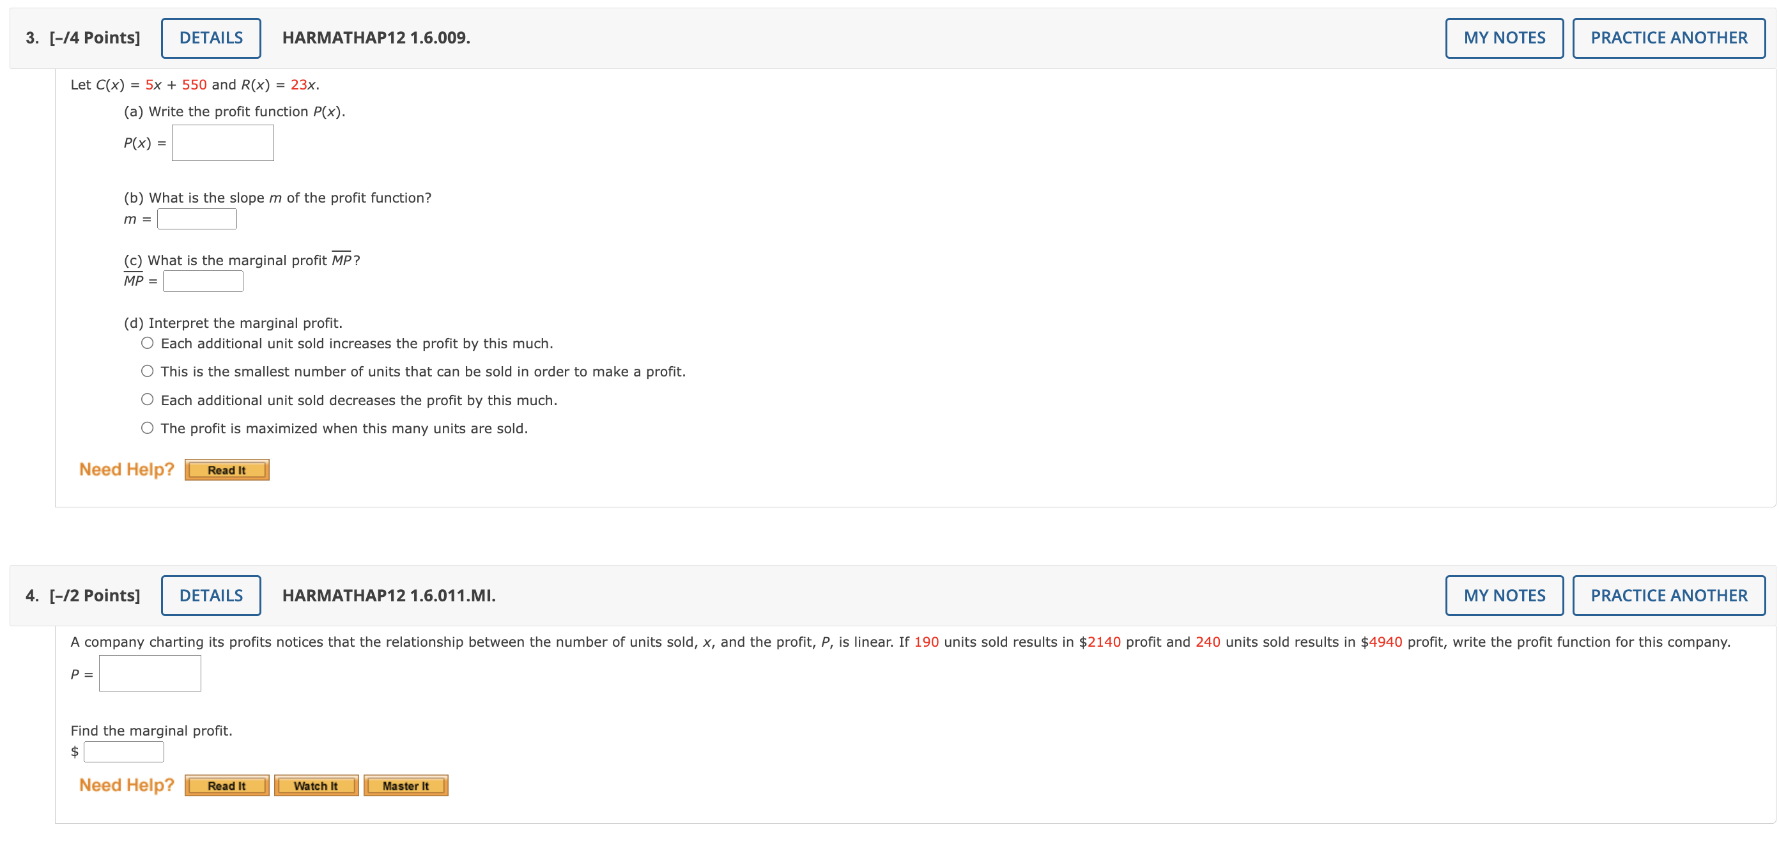Click the P = input box in question 4
This screenshot has width=1779, height=841.
pyautogui.click(x=150, y=673)
